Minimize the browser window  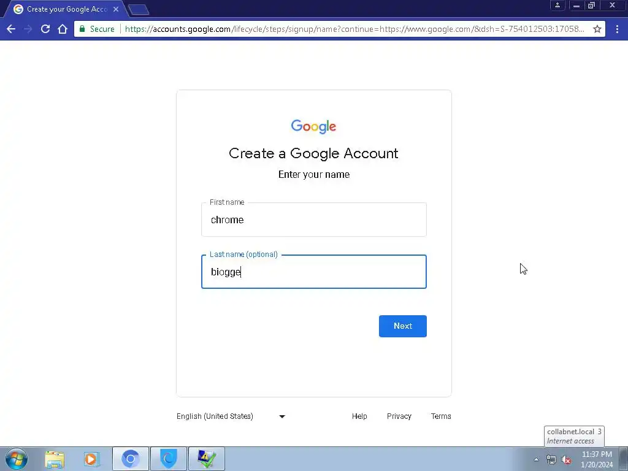(x=576, y=5)
